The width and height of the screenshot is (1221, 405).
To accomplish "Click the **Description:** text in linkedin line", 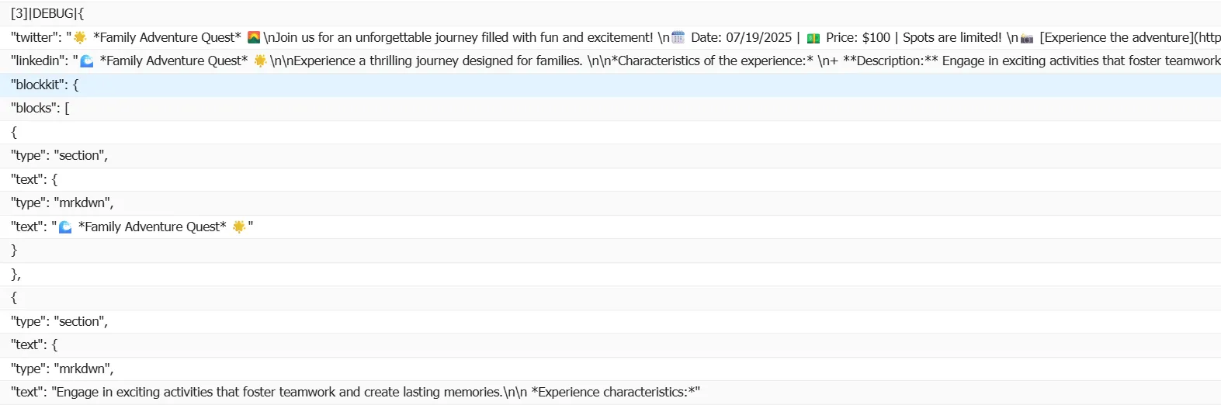I will click(890, 61).
